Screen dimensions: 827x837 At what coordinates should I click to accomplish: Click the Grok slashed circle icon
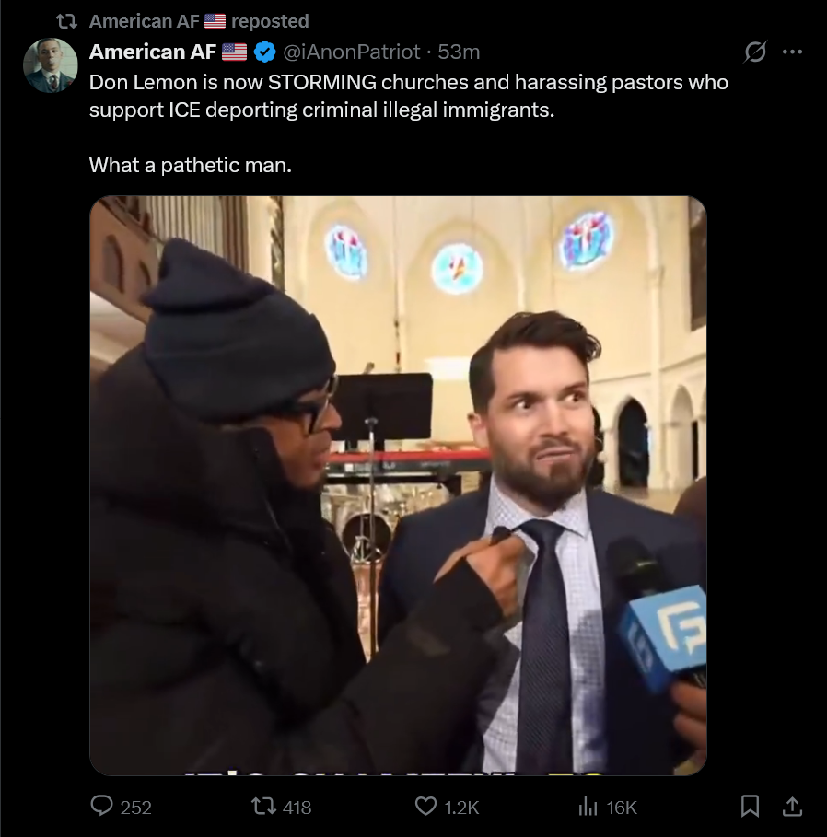[755, 52]
